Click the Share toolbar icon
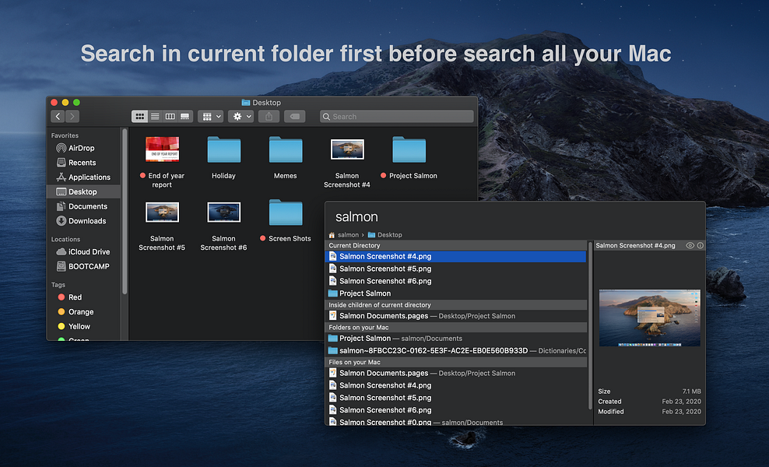The height and width of the screenshot is (467, 769). coord(269,116)
